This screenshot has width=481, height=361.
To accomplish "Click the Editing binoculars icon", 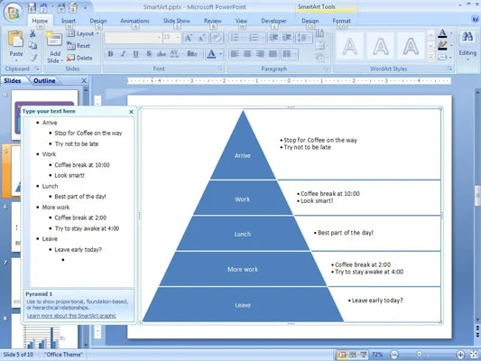I will 467,37.
